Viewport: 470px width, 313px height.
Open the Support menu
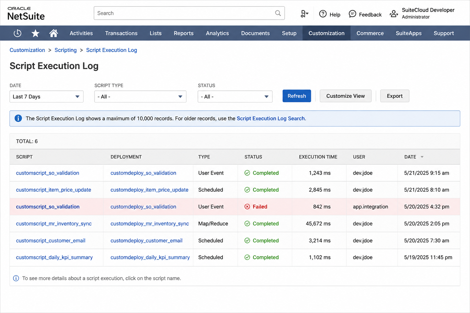[444, 33]
